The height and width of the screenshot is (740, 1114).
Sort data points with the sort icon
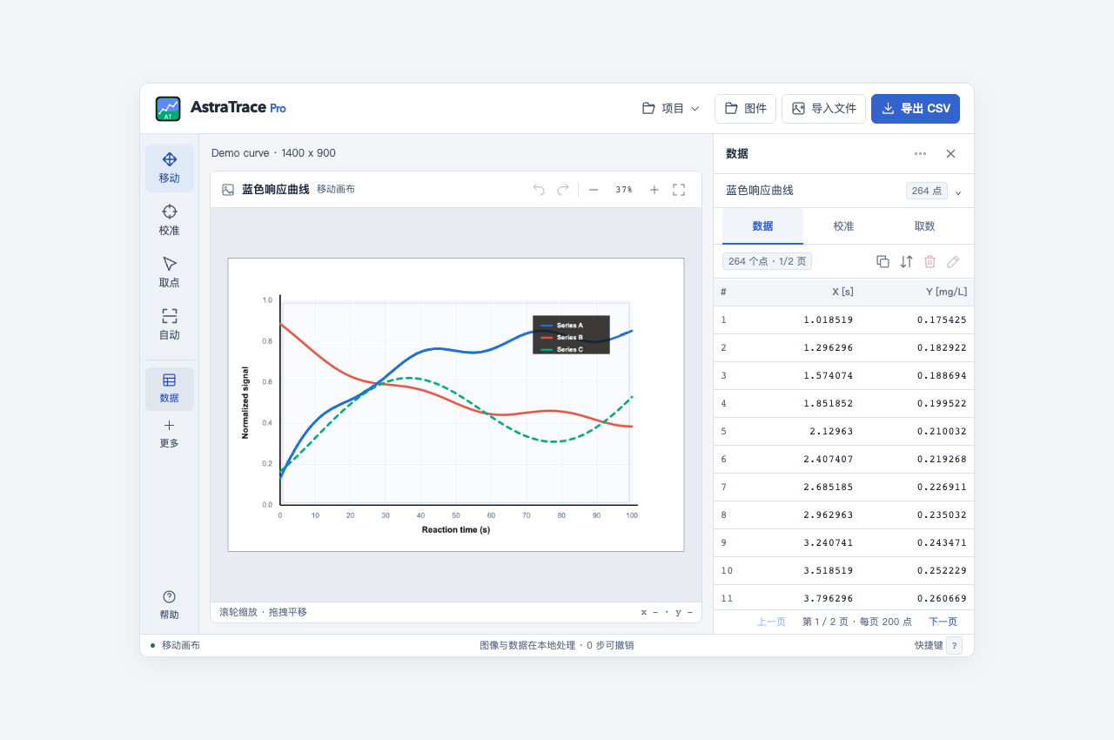pos(906,261)
